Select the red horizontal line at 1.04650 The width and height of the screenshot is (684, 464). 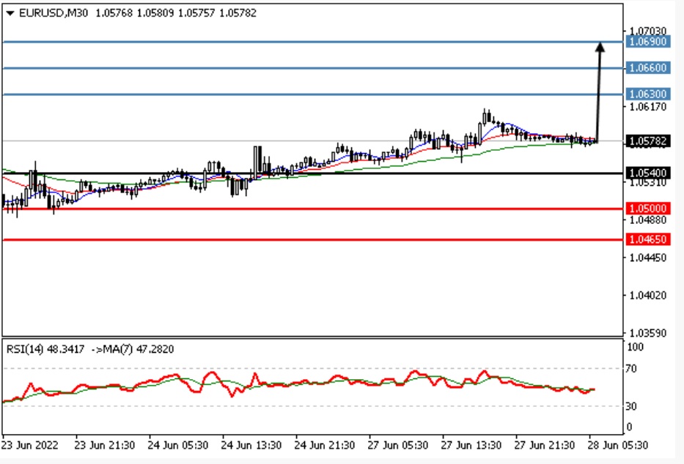point(312,240)
